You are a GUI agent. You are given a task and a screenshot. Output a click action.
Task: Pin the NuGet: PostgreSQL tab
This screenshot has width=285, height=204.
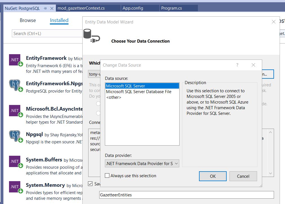point(45,8)
